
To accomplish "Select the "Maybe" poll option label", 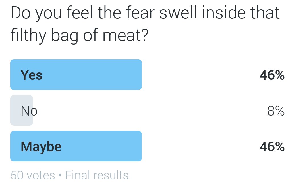I will [x=41, y=147].
